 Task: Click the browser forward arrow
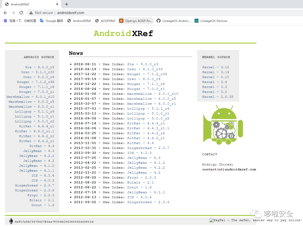[13, 13]
